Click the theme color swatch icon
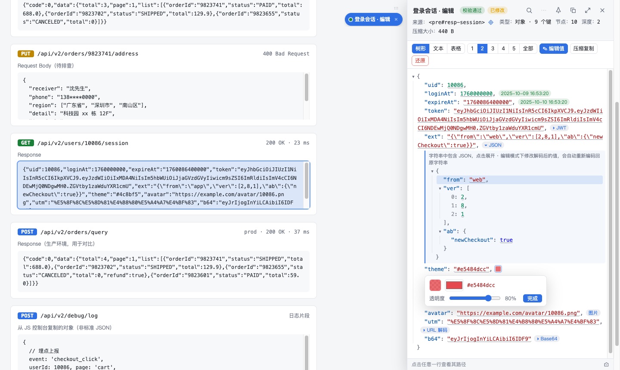Image resolution: width=620 pixels, height=370 pixels. coord(498,269)
